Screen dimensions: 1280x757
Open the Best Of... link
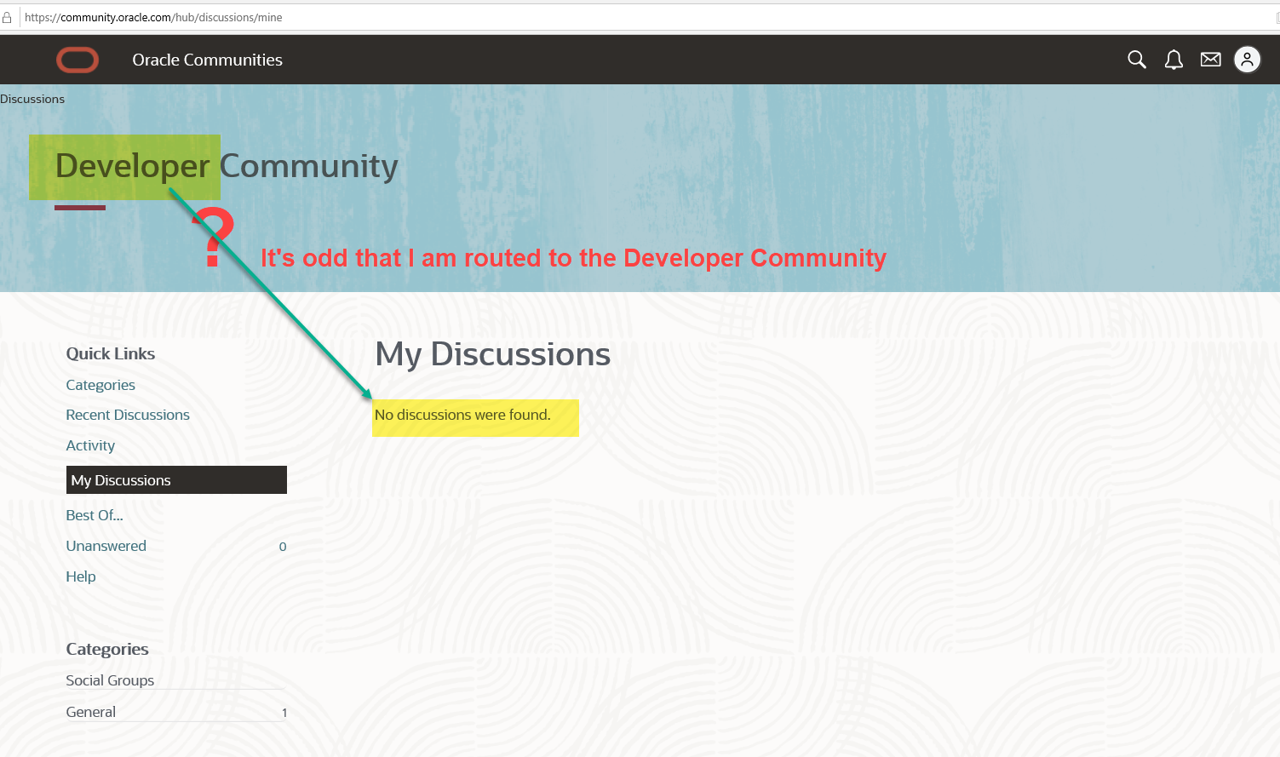pyautogui.click(x=95, y=515)
